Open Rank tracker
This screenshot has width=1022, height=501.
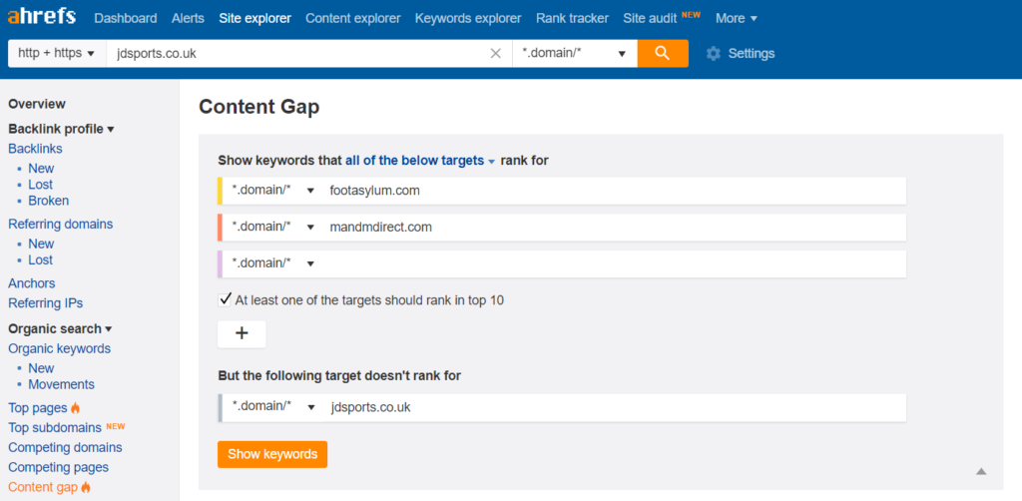pyautogui.click(x=572, y=18)
